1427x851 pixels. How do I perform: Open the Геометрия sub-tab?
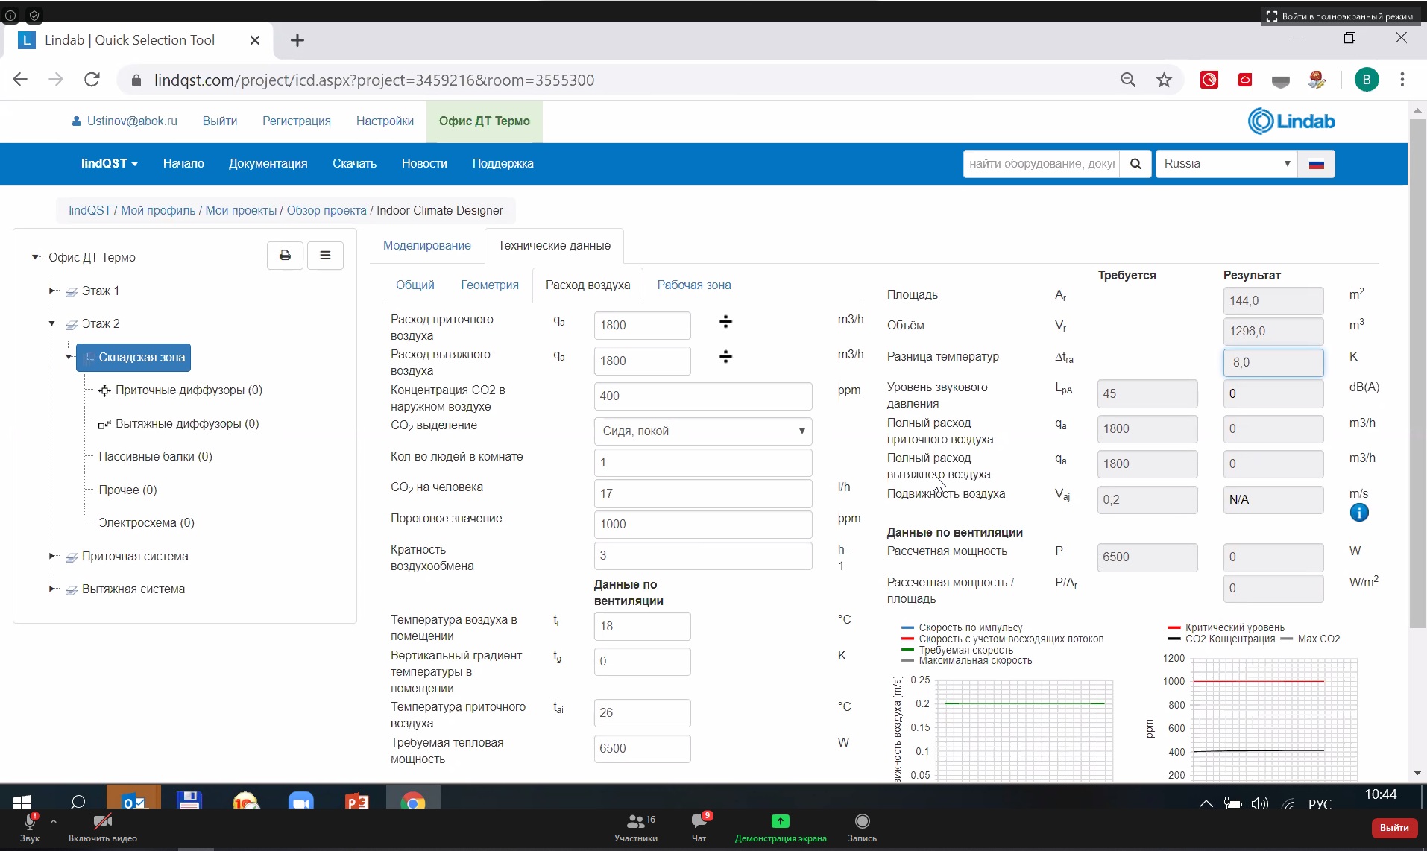click(490, 285)
